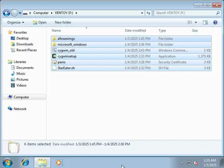The height and width of the screenshot is (168, 224).
Task: Open Recent Places in navigation pane
Action: [x=27, y=50]
